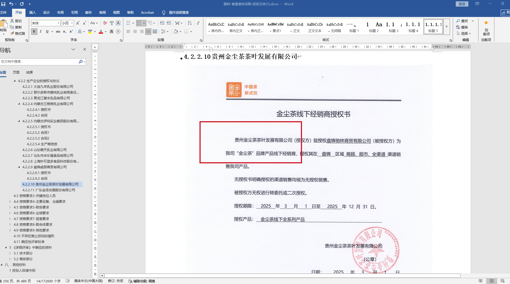Apply paragraph shading fill color
The height and width of the screenshot is (284, 510).
[176, 31]
